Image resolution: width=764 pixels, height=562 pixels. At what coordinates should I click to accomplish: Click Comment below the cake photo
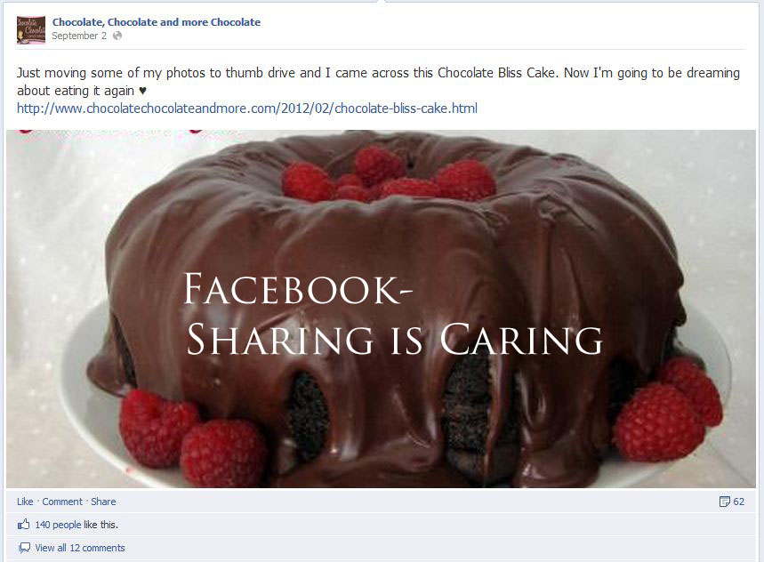coord(62,502)
